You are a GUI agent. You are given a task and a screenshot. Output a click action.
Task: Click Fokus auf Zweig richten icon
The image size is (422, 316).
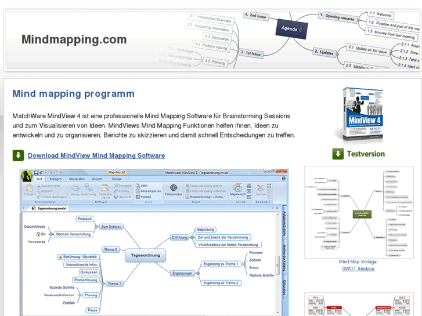coord(187,186)
